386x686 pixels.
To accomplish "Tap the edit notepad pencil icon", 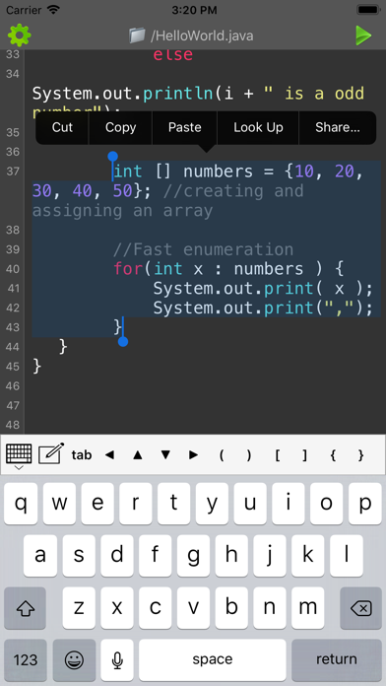I will click(51, 453).
